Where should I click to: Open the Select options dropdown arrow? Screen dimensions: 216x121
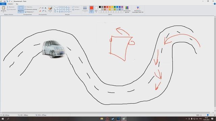point(21,12)
